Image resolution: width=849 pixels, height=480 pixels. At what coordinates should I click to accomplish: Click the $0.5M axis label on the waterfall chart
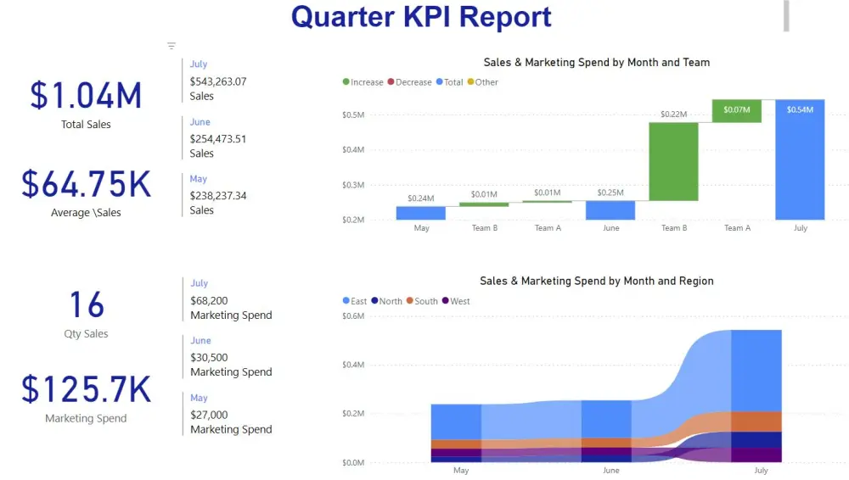[x=353, y=114]
